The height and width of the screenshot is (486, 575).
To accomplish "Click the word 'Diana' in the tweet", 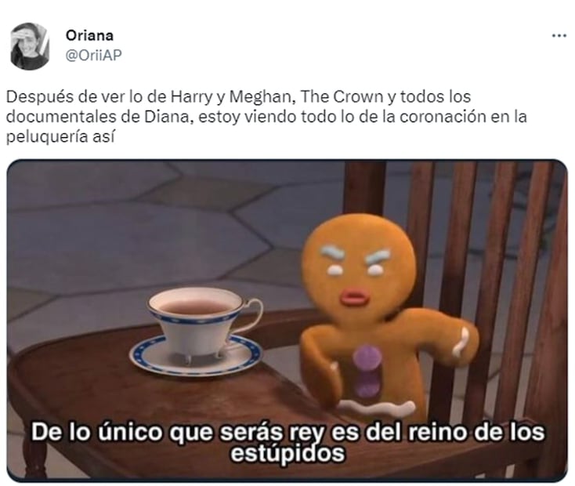I will pos(168,117).
